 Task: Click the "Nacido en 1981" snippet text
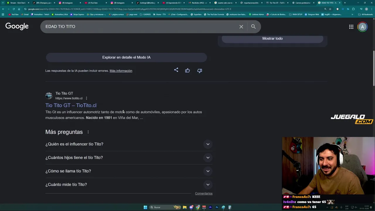[x=99, y=118]
